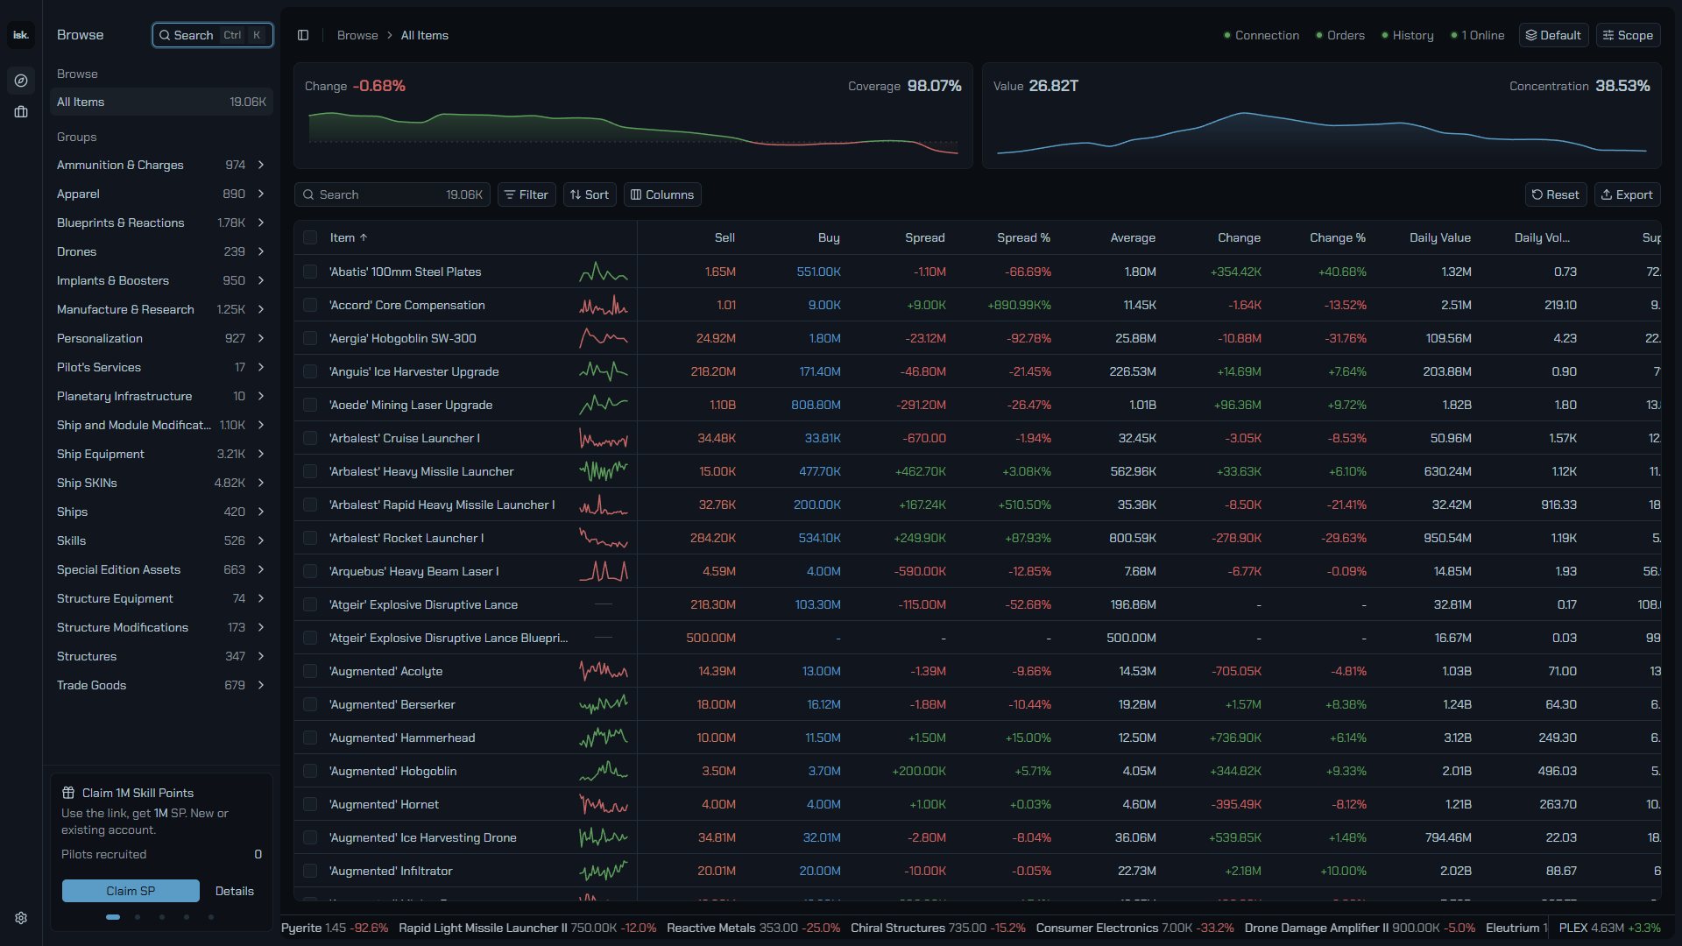Image resolution: width=1682 pixels, height=946 pixels.
Task: Toggle the sidebar panel icon
Action: coord(303,35)
